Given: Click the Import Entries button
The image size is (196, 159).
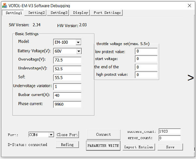Looking at the screenshot, I should (x=139, y=147).
